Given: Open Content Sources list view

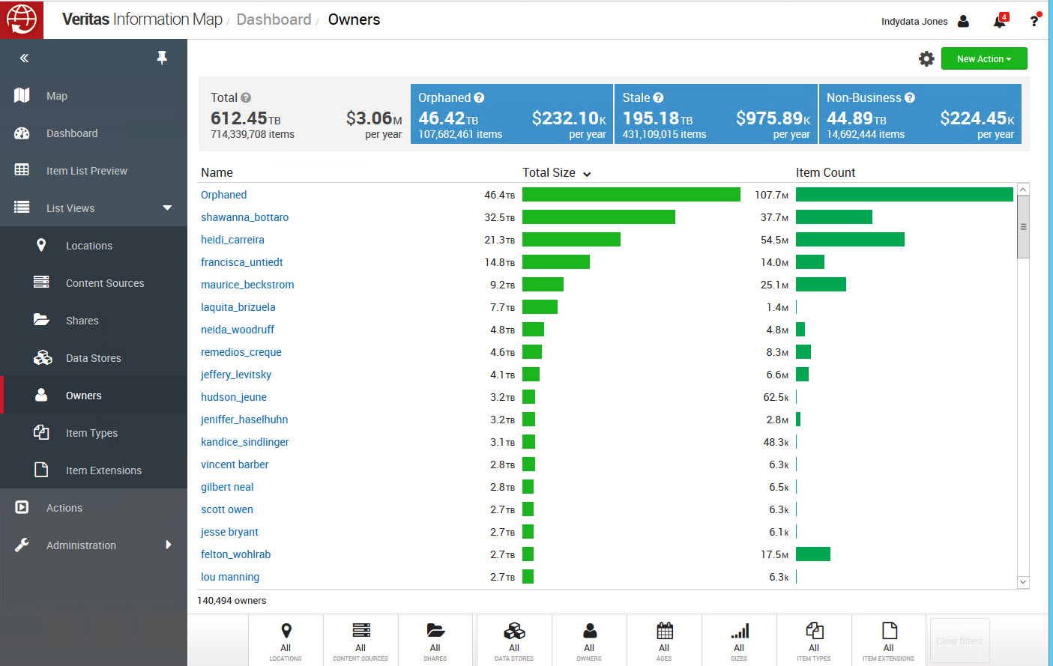Looking at the screenshot, I should 94,283.
